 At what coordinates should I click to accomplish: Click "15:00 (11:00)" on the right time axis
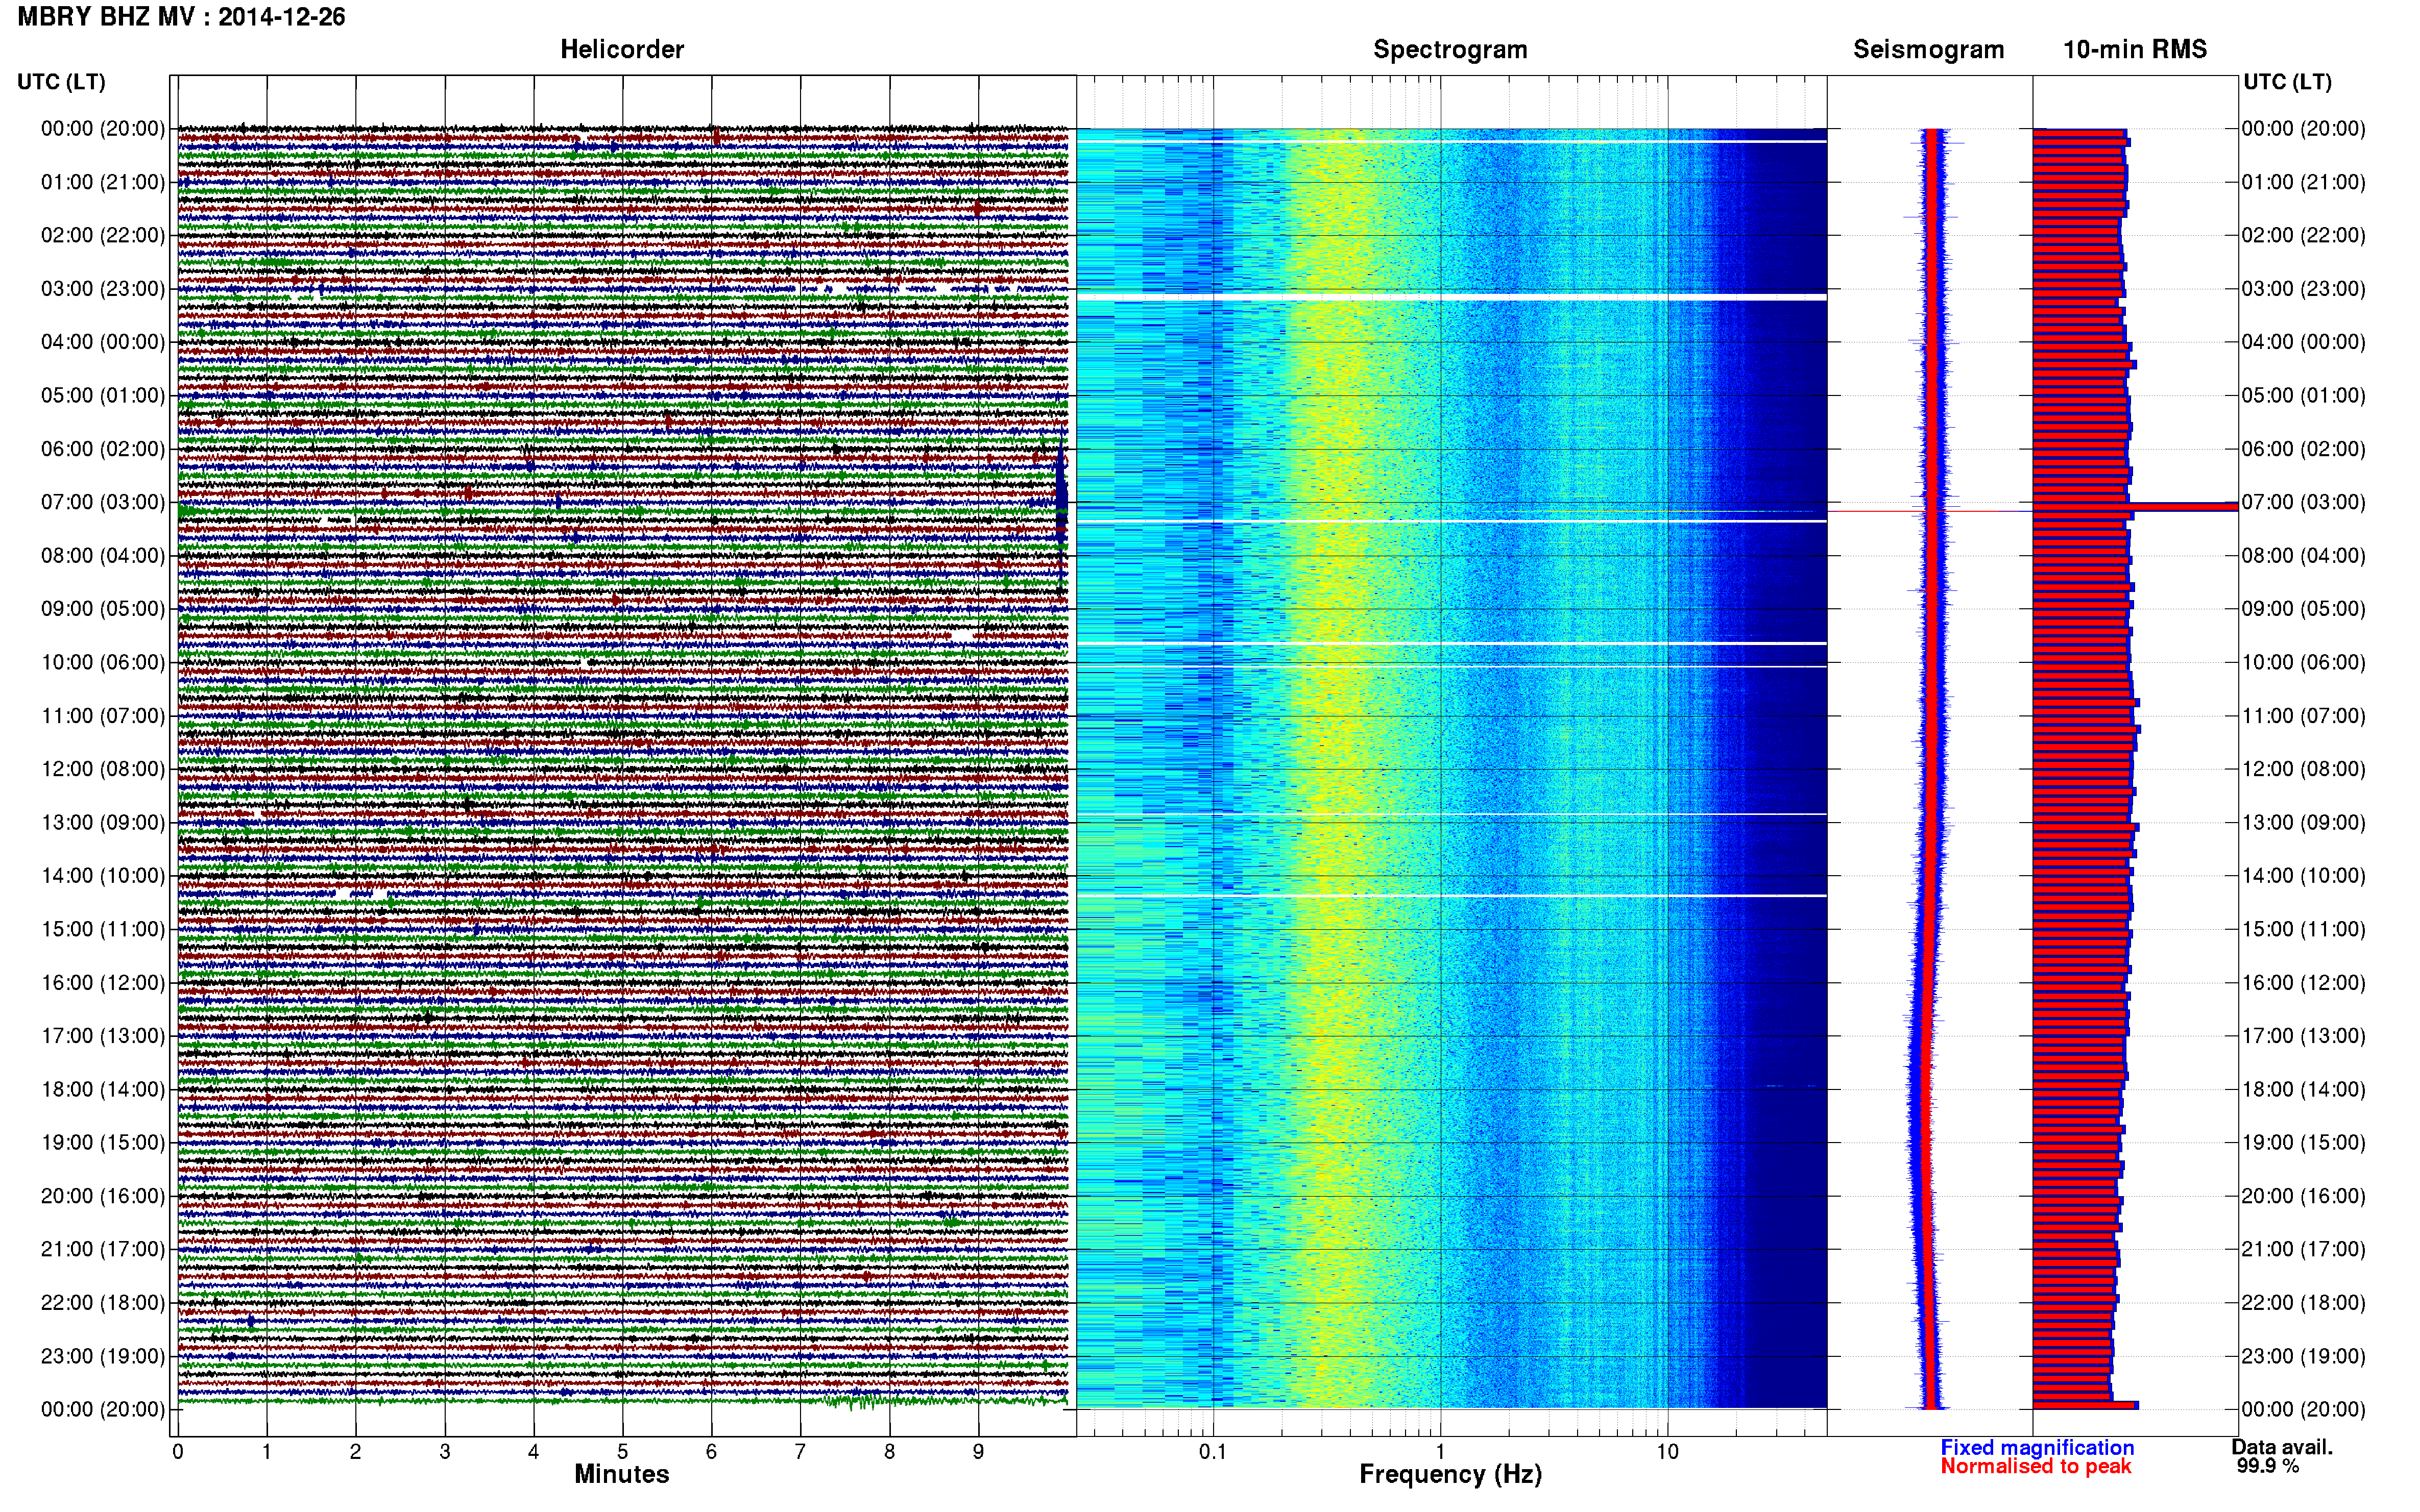tap(2303, 929)
